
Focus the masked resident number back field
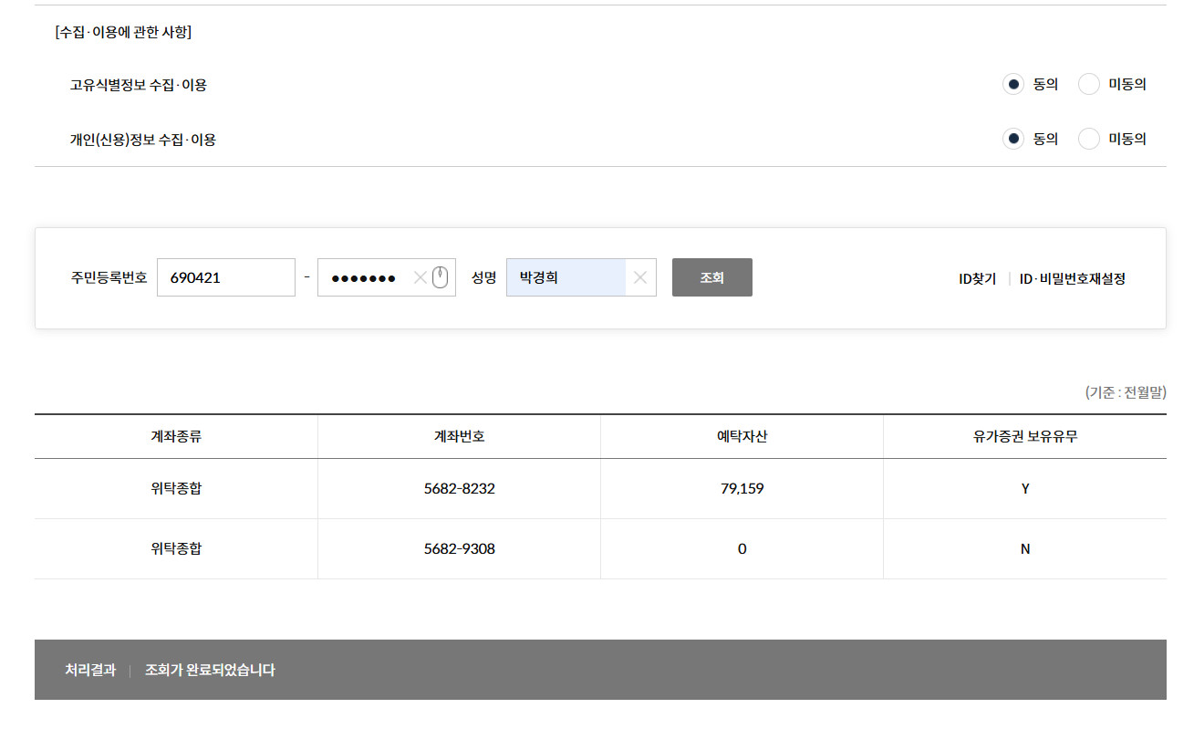coord(363,277)
